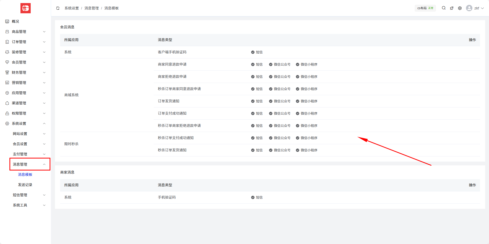Click the user avatar icon
Image resolution: width=489 pixels, height=244 pixels.
(x=469, y=8)
